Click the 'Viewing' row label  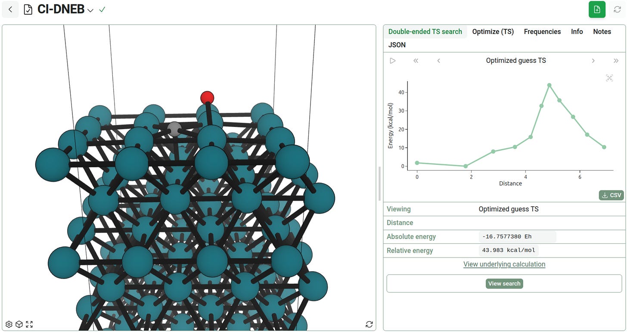click(x=399, y=209)
